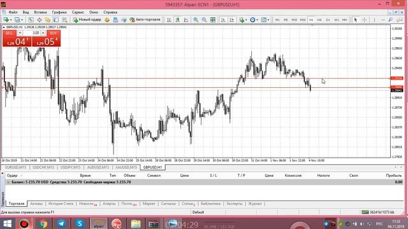Click the tile windows grid icon

tap(213, 20)
